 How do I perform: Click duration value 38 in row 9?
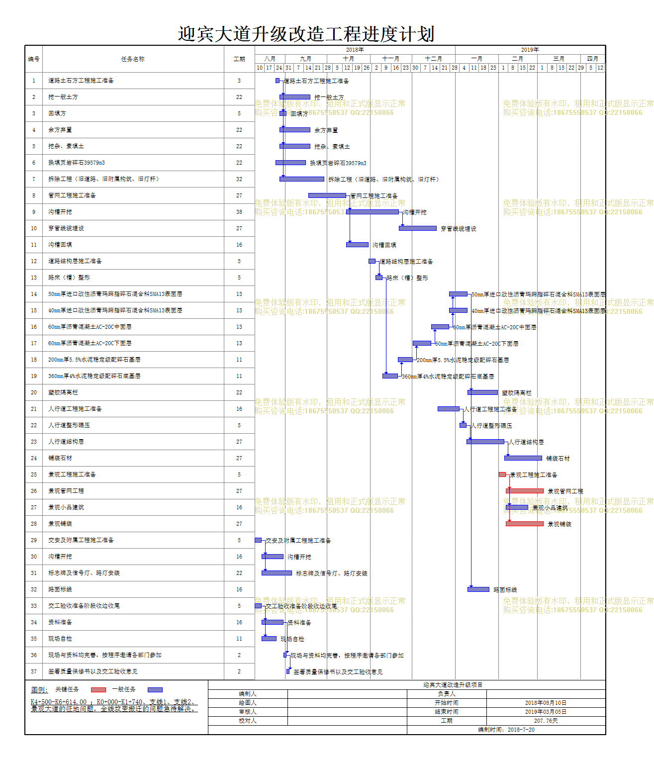239,212
